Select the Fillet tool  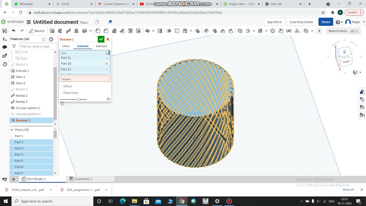[98, 31]
